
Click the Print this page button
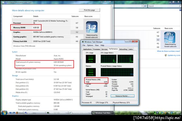click(89, 10)
